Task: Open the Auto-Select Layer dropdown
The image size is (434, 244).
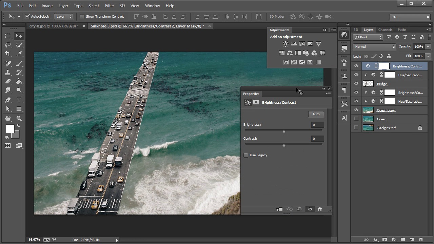Action: (x=64, y=17)
